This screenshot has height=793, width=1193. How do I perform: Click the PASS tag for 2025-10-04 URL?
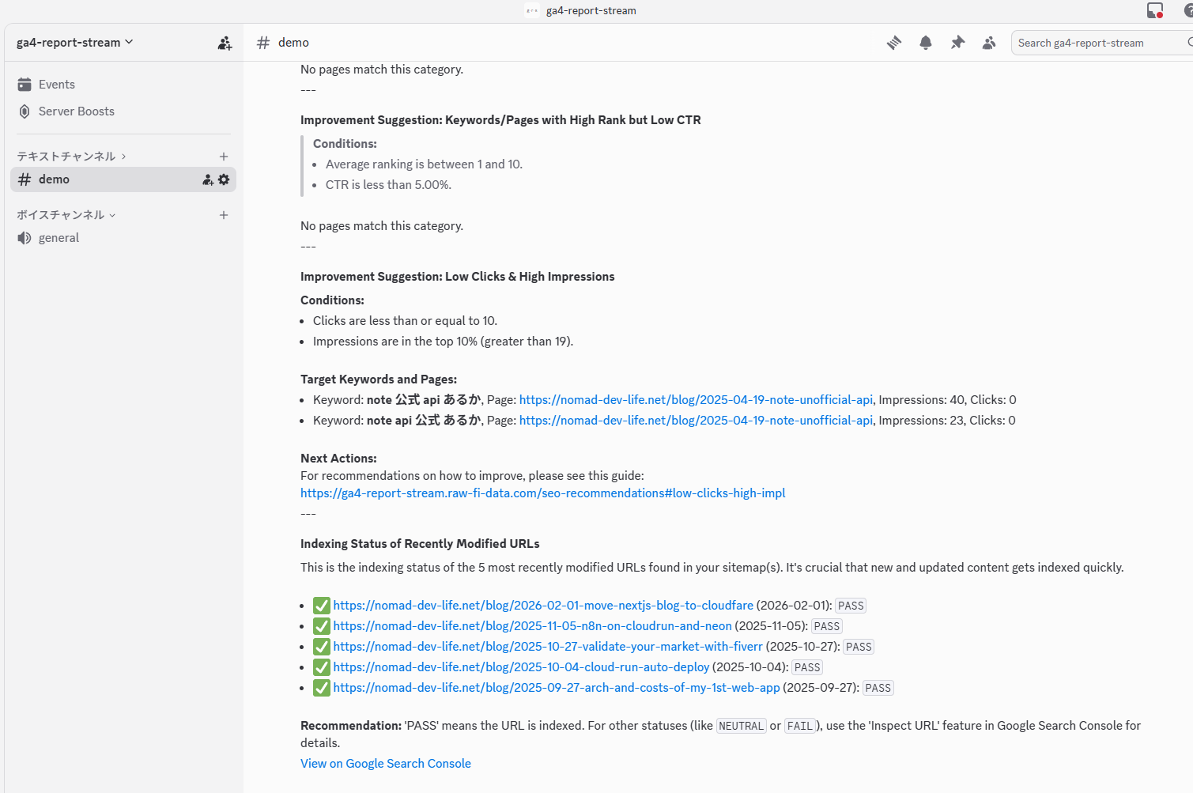[807, 667]
